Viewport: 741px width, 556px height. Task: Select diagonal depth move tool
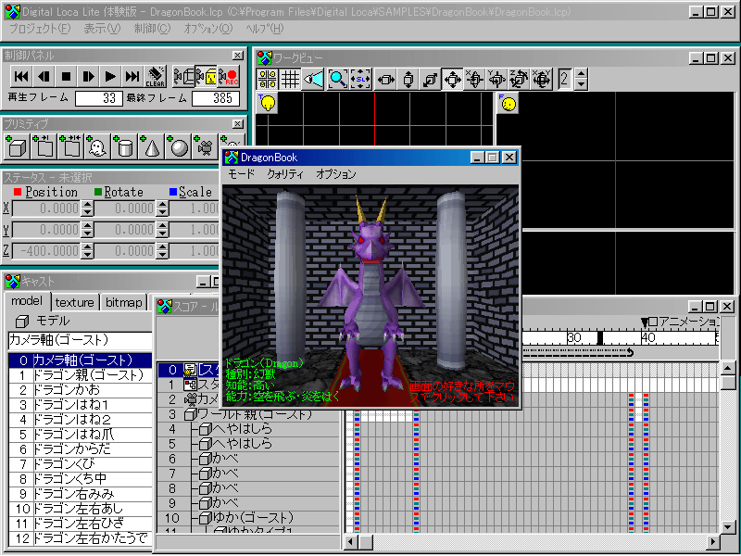pyautogui.click(x=430, y=79)
